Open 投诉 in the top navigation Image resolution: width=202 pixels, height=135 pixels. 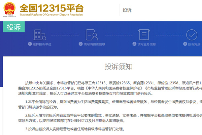[x=127, y=10]
